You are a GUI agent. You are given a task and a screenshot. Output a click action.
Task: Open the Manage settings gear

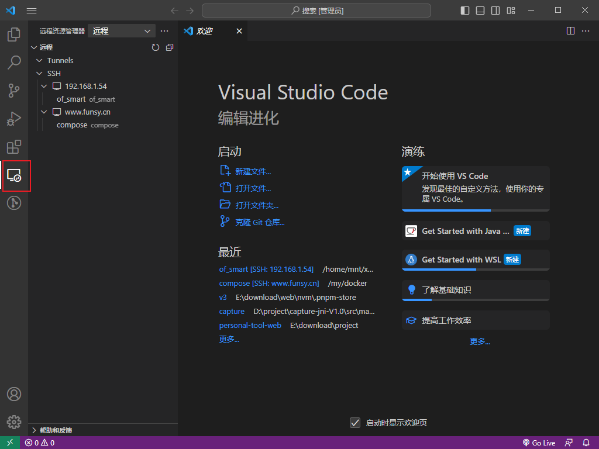[14, 422]
